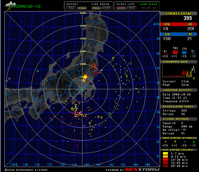Click the -CG cyan X legend symbol
The width and height of the screenshot is (199, 172).
click(x=185, y=142)
